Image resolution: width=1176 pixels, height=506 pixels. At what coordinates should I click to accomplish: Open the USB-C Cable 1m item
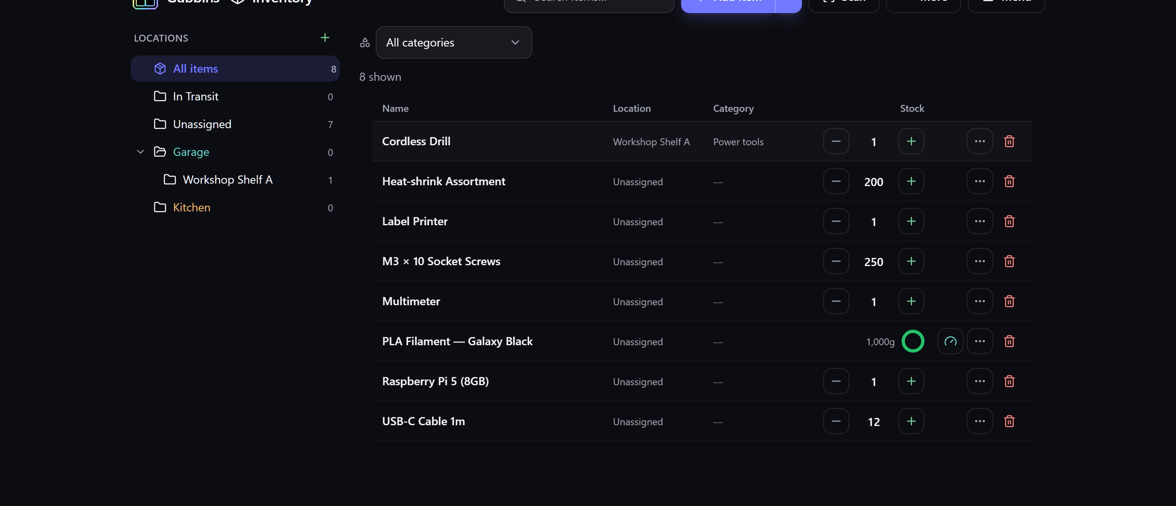423,421
